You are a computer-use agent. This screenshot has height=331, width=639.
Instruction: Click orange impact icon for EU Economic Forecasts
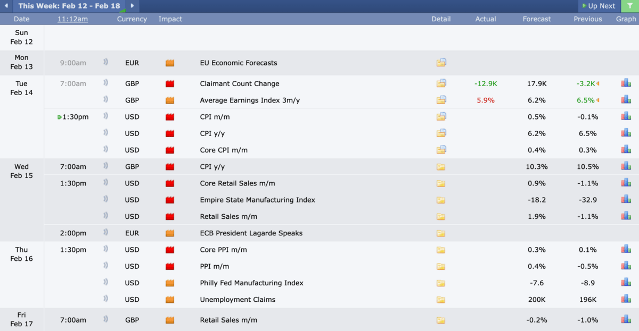(170, 63)
